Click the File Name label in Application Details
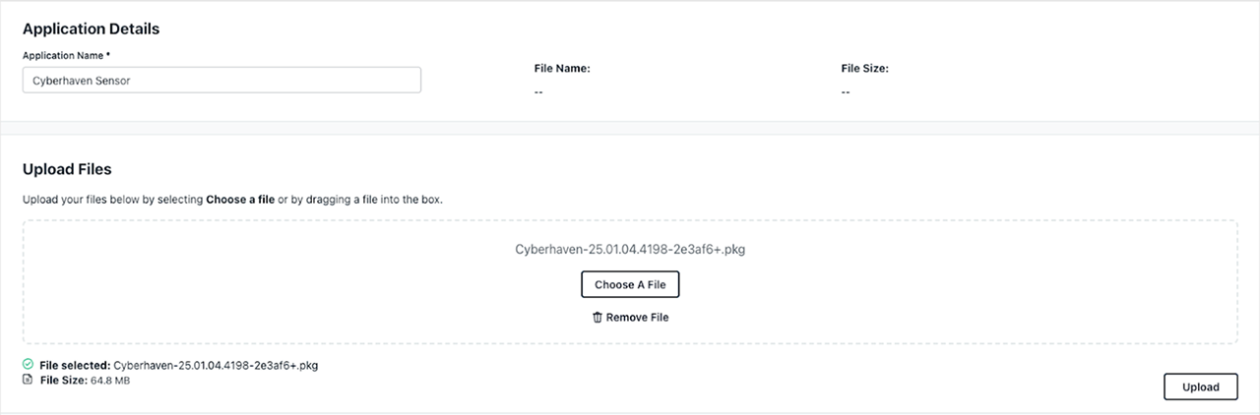This screenshot has width=1260, height=415. (x=562, y=69)
